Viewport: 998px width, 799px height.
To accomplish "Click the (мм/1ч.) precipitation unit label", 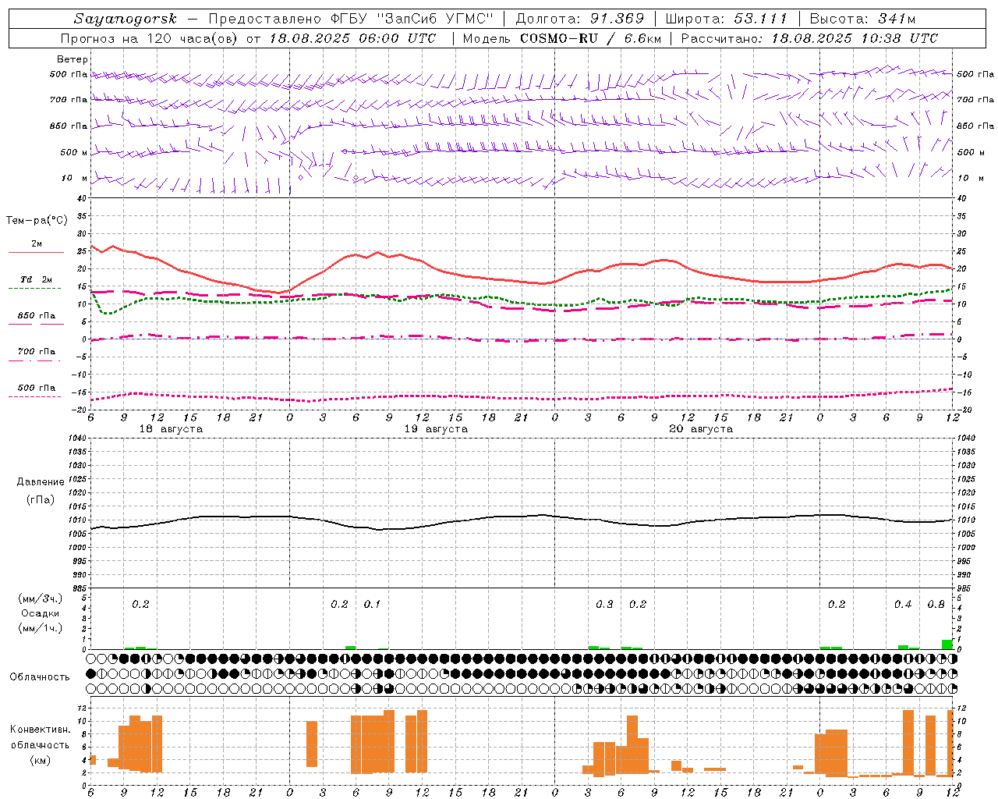I will pyautogui.click(x=41, y=628).
